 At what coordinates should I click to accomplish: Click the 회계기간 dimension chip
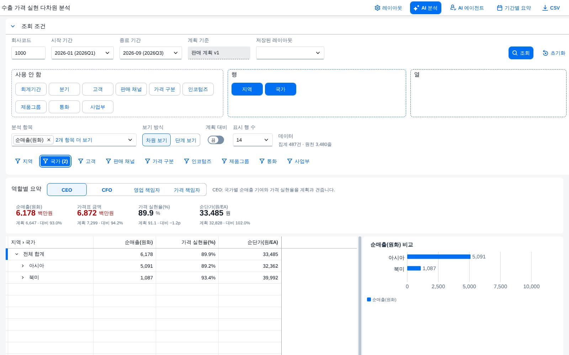coord(31,89)
